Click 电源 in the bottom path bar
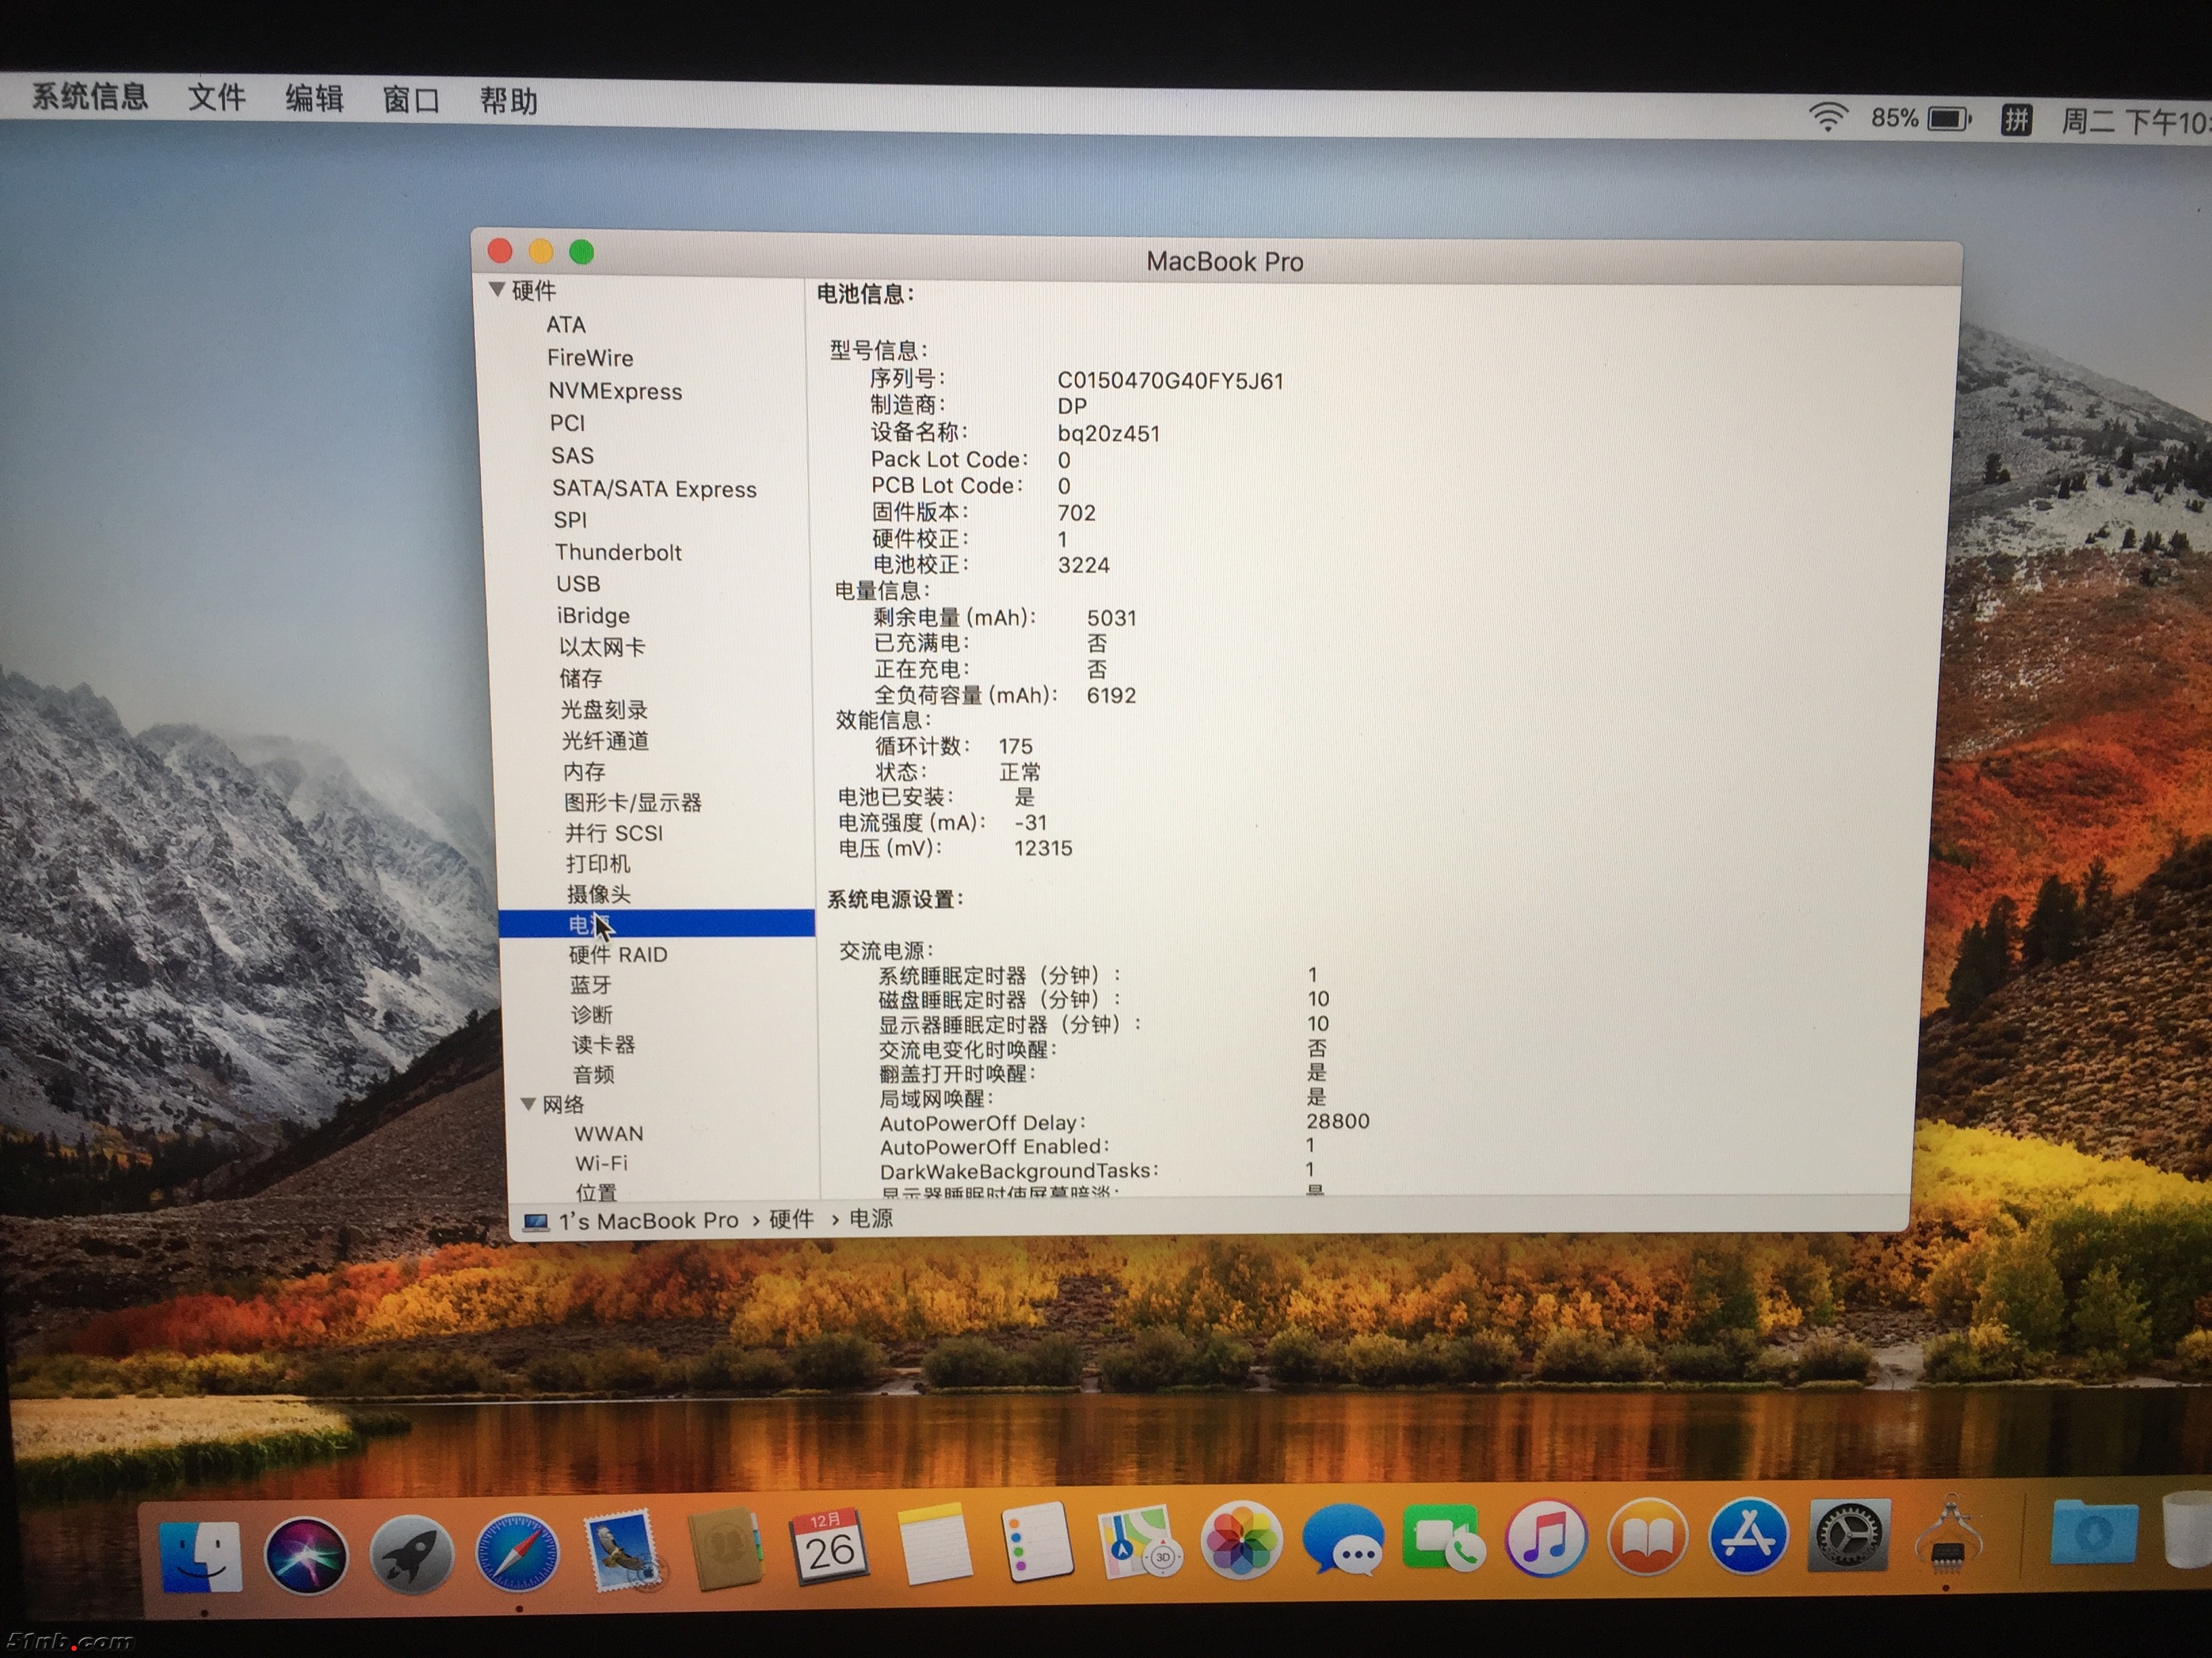 point(871,1218)
